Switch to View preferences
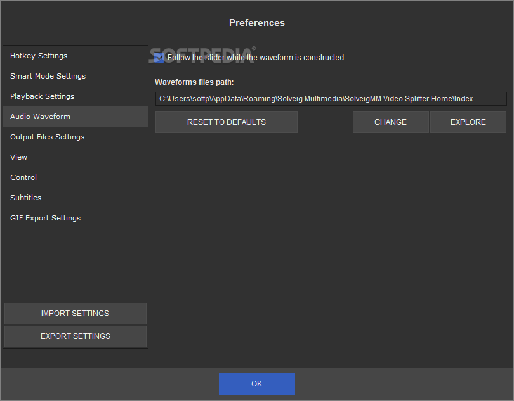 tap(76, 157)
